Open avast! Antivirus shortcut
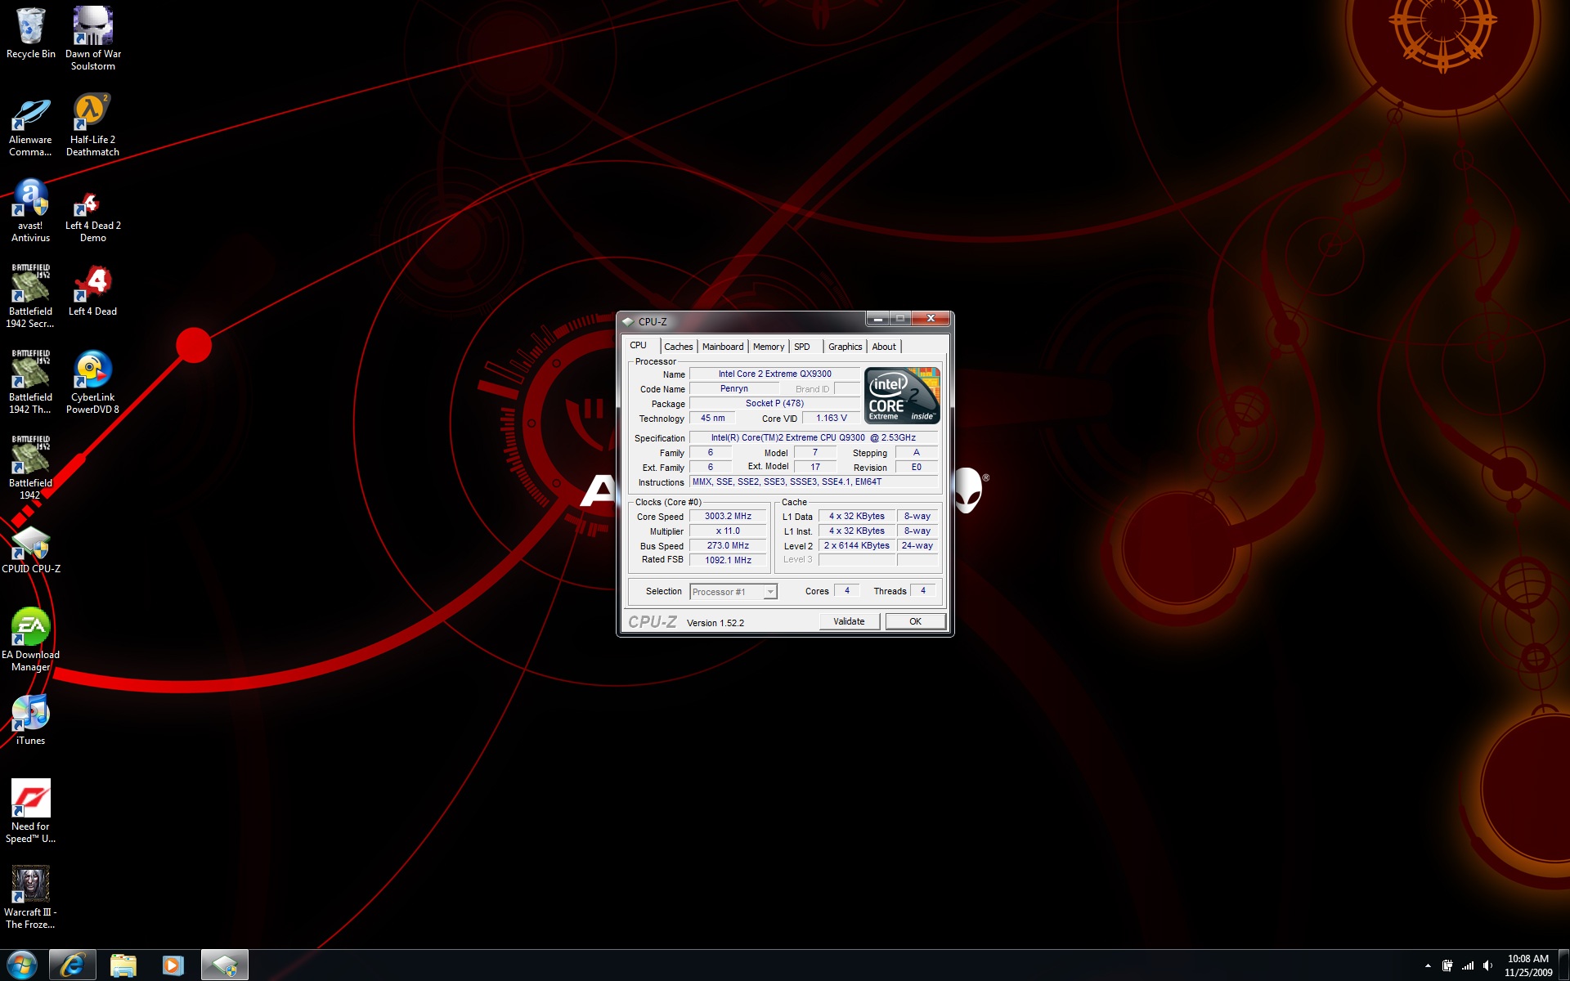The height and width of the screenshot is (981, 1570). [x=31, y=212]
